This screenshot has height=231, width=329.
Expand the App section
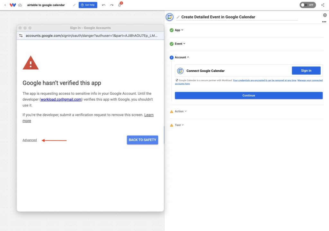coord(179,30)
